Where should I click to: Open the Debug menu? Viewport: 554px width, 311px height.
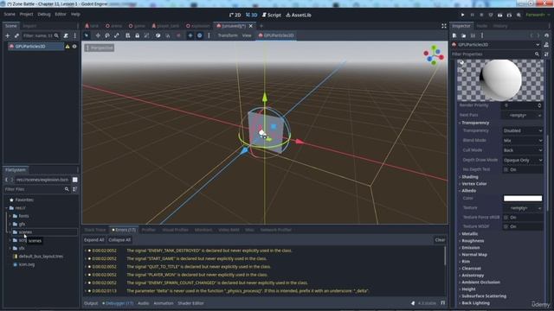44,14
